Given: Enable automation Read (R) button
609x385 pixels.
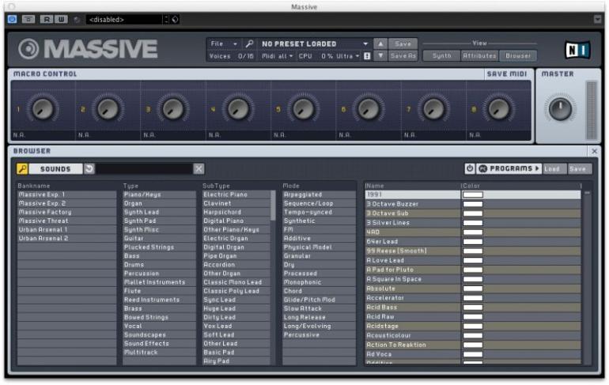Looking at the screenshot, I should point(46,19).
